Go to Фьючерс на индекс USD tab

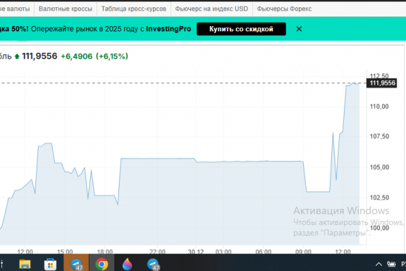pos(211,9)
